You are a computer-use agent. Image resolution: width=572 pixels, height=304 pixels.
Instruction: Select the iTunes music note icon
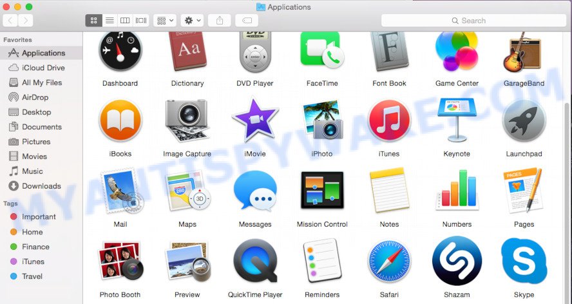click(x=389, y=121)
